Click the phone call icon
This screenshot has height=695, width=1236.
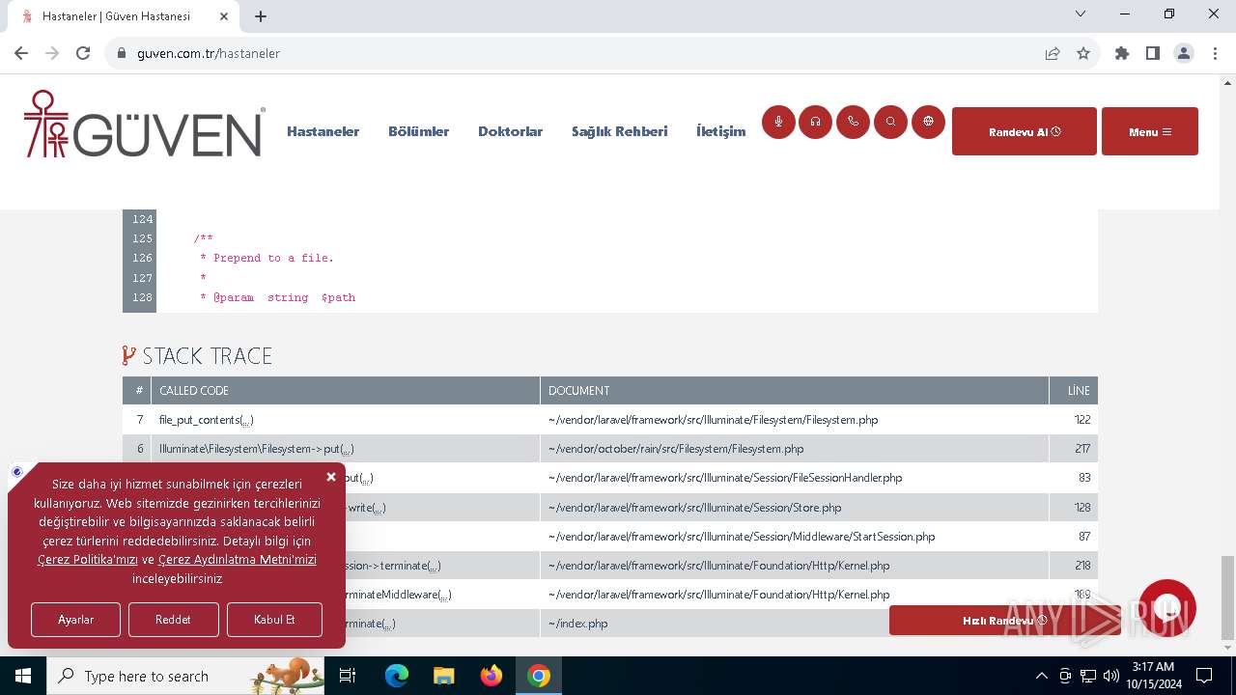[x=853, y=122]
